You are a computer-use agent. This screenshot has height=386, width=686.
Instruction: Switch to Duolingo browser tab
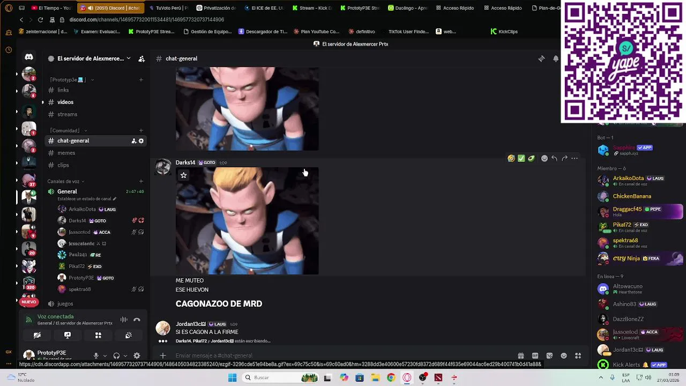(408, 8)
